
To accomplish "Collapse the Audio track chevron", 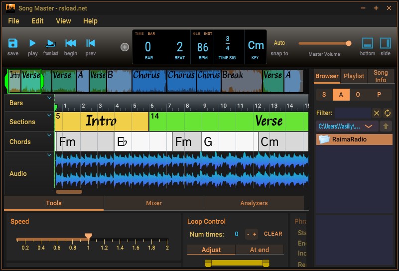I will pos(49,155).
